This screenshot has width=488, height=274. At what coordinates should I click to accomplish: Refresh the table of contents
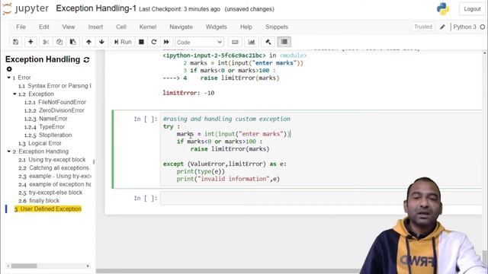click(x=86, y=59)
